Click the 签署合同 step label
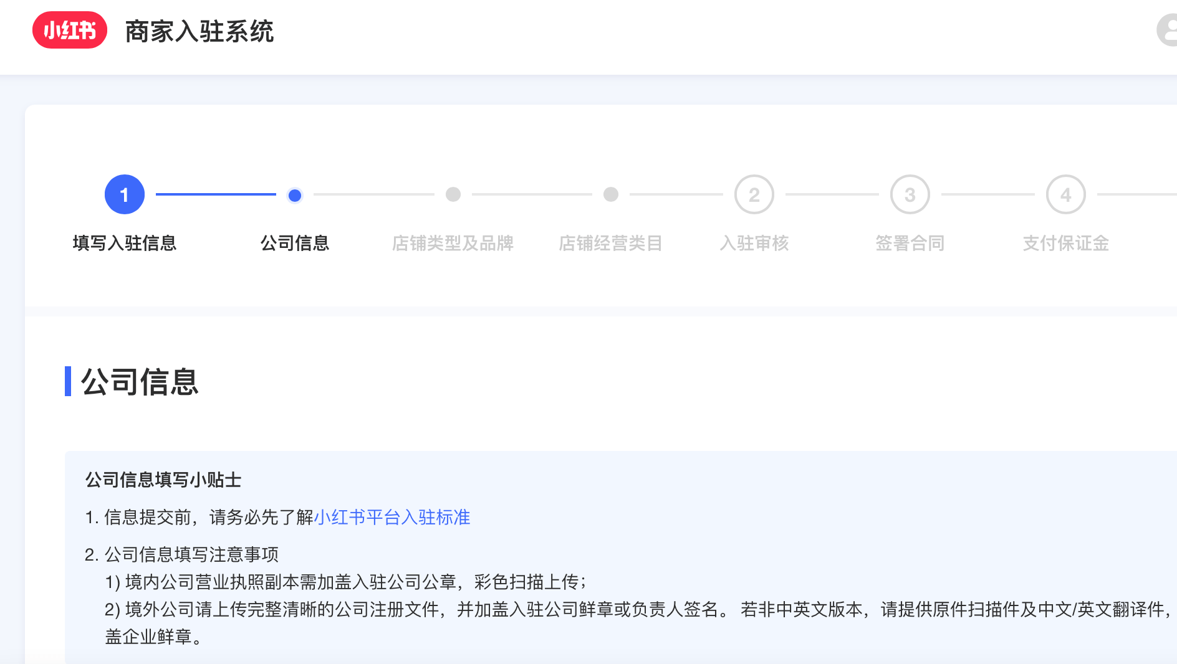The image size is (1177, 664). point(910,243)
